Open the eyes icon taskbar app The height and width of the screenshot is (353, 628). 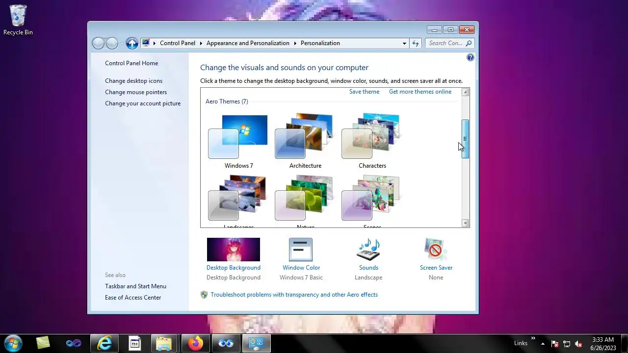click(226, 343)
